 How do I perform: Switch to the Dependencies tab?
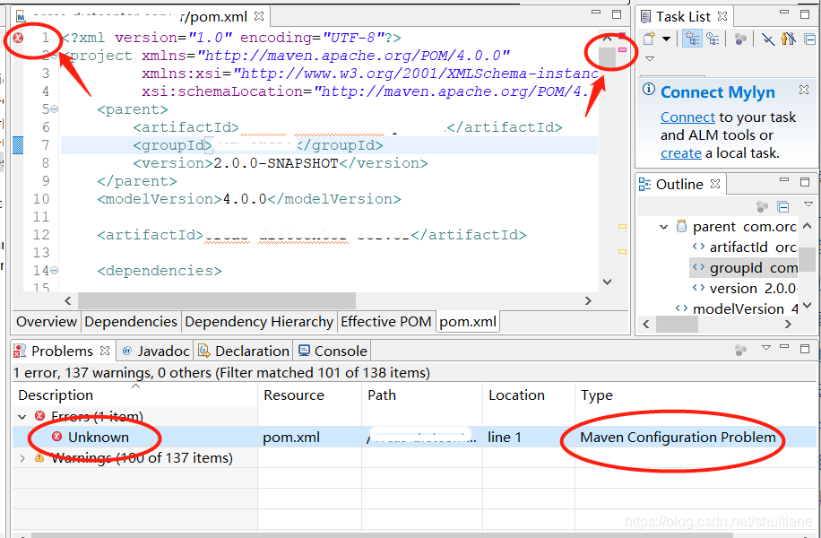(x=131, y=321)
